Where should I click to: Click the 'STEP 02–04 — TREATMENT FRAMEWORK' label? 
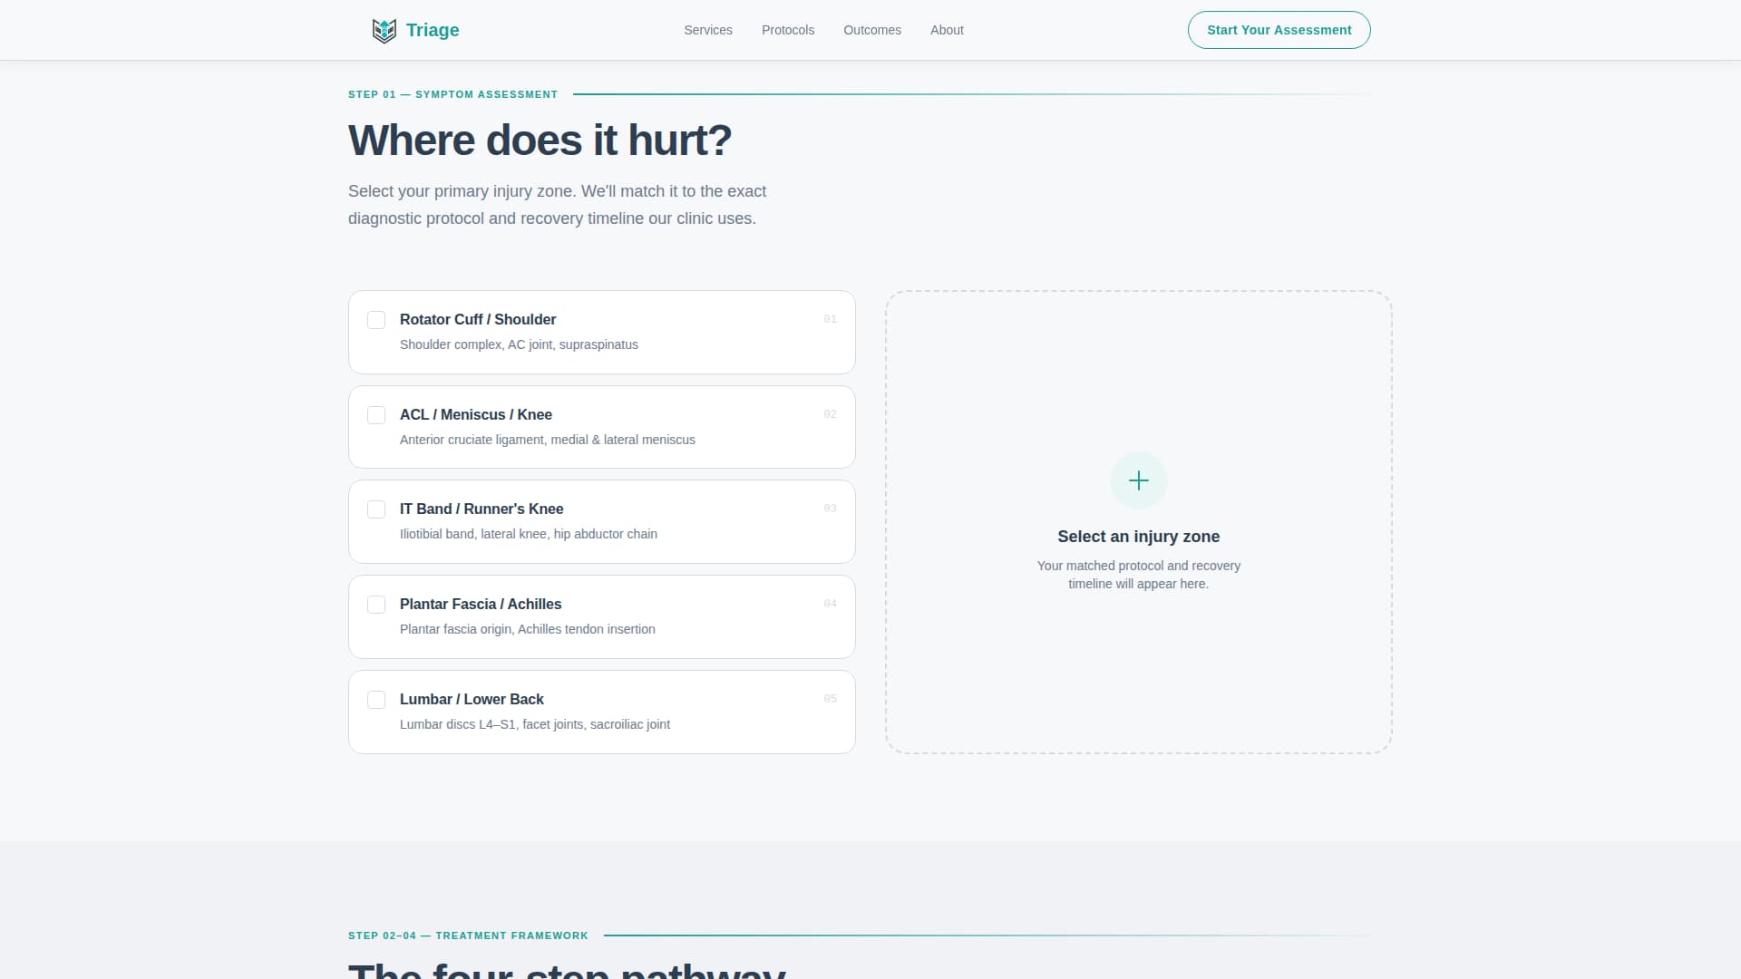468,935
